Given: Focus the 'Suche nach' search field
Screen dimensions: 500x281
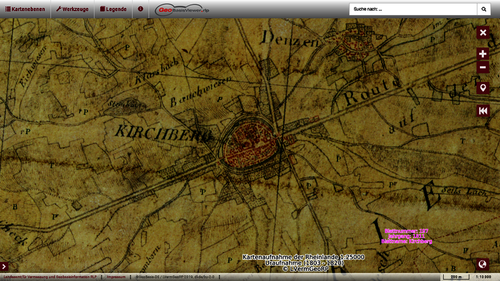Looking at the screenshot, I should (413, 9).
